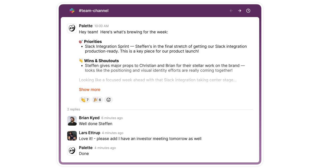
Task: Click the 10:00 AM message timestamp
Action: click(x=101, y=26)
